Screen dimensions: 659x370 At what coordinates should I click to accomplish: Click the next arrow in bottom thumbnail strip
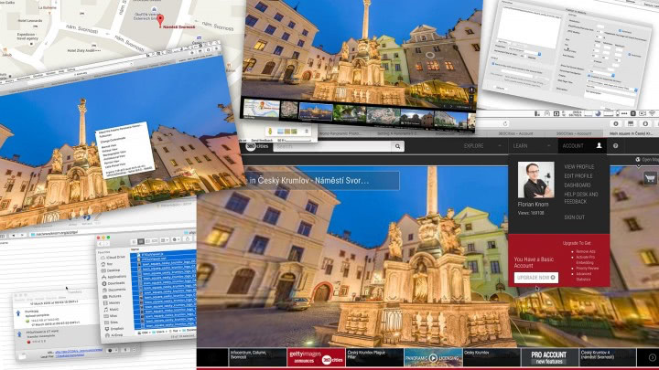(x=652, y=357)
